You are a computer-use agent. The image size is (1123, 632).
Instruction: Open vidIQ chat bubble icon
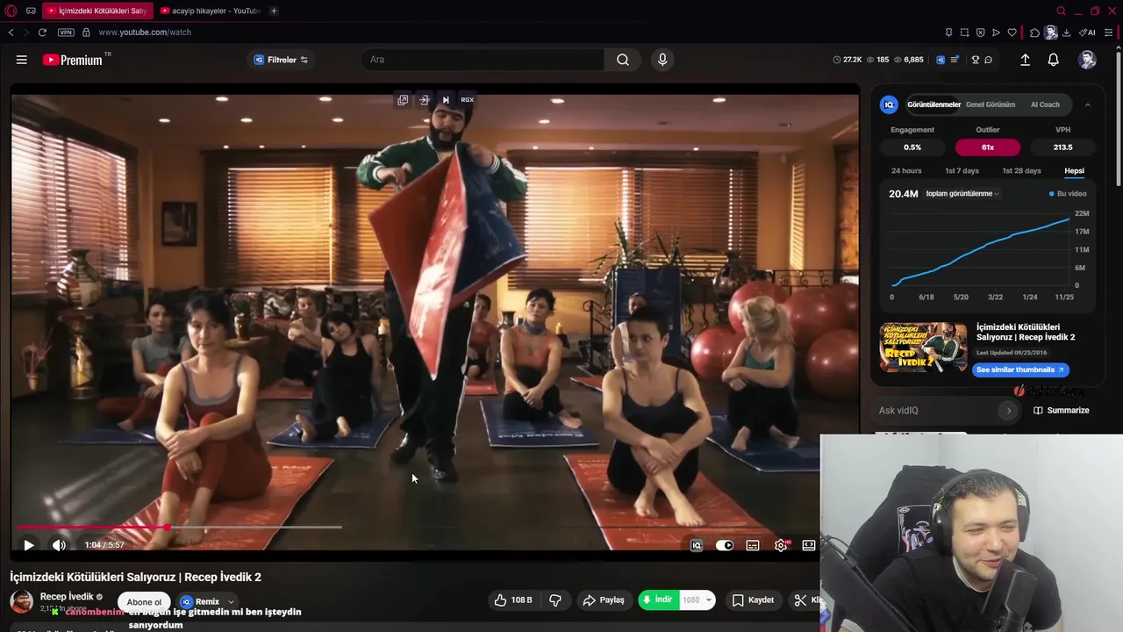pyautogui.click(x=989, y=60)
